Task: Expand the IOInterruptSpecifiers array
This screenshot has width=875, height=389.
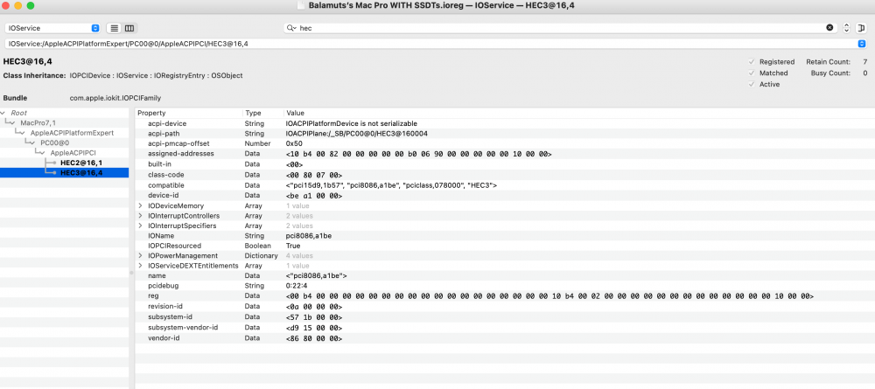Action: [x=141, y=226]
